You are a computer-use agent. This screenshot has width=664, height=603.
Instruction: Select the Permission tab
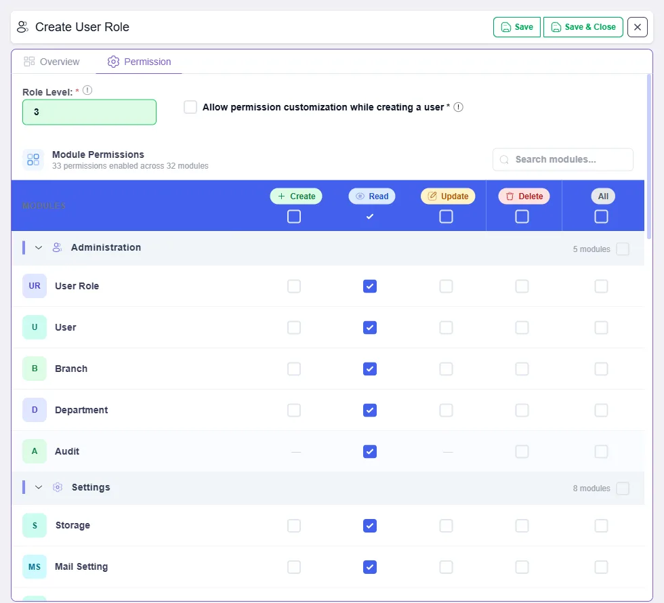[x=139, y=62]
